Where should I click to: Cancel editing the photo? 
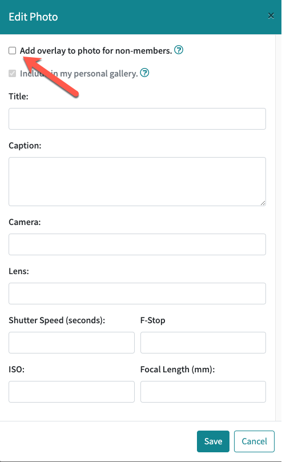pos(254,441)
